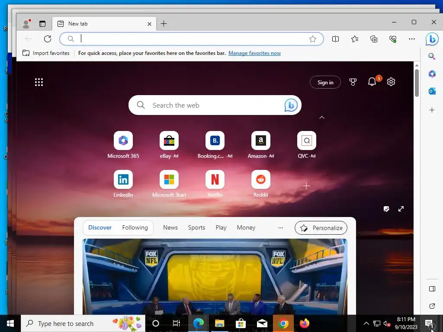Screen dimensions: 443x332
Task: Switch to the Money tab
Action: 246,227
